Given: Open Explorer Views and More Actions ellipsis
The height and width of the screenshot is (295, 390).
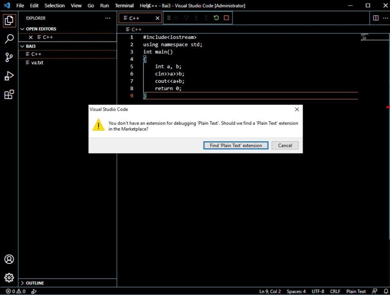Looking at the screenshot, I should [108, 18].
